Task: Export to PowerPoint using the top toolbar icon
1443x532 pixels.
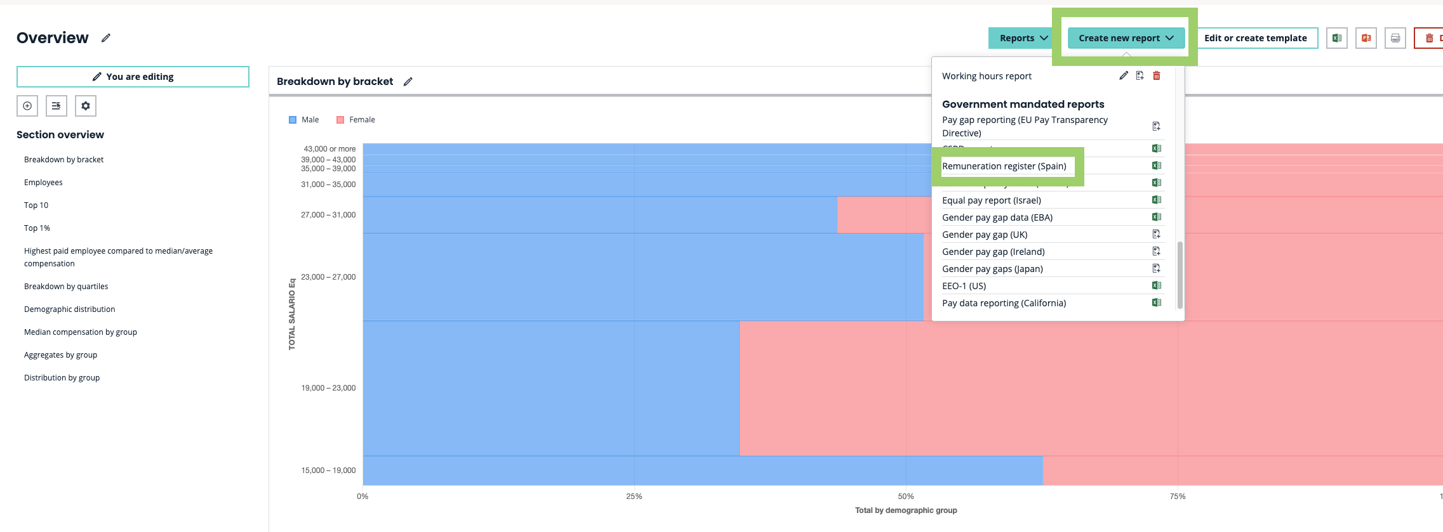Action: point(1366,38)
